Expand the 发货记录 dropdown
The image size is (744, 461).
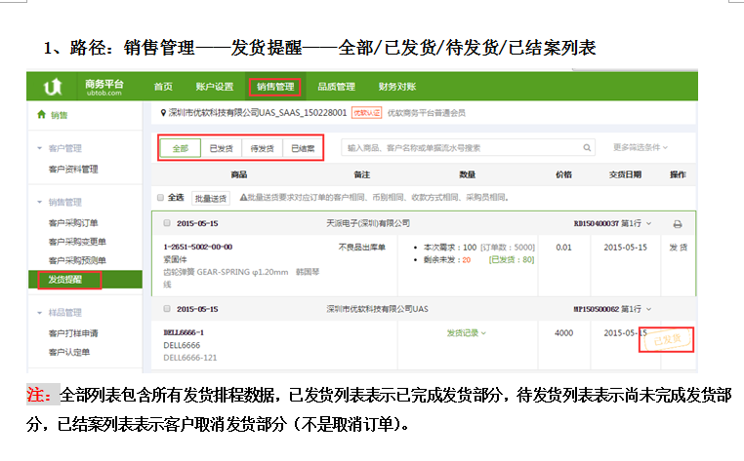point(466,333)
